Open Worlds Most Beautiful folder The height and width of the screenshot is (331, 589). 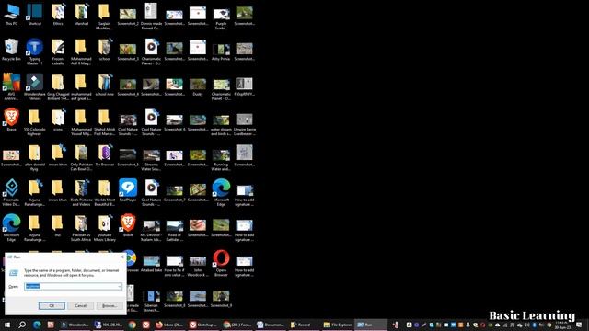(x=104, y=193)
